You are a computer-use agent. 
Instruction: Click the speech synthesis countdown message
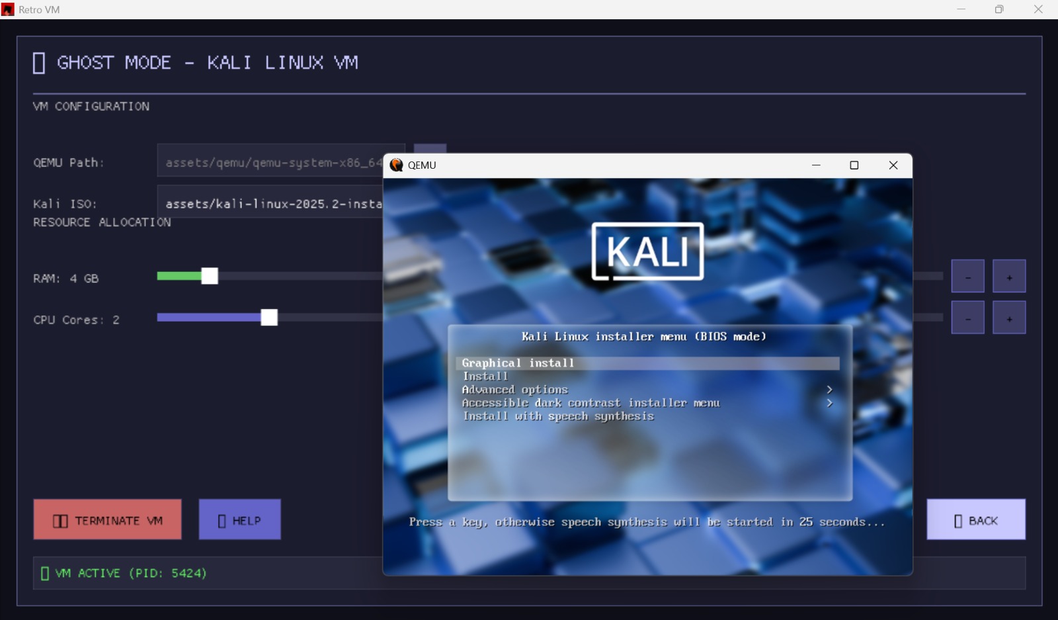pyautogui.click(x=647, y=522)
